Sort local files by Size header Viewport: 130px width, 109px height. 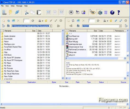[x=31, y=31]
